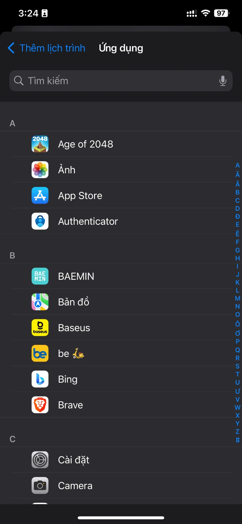Tap the Age of 2048 app icon
Viewport: 242px width, 524px height.
point(40,144)
